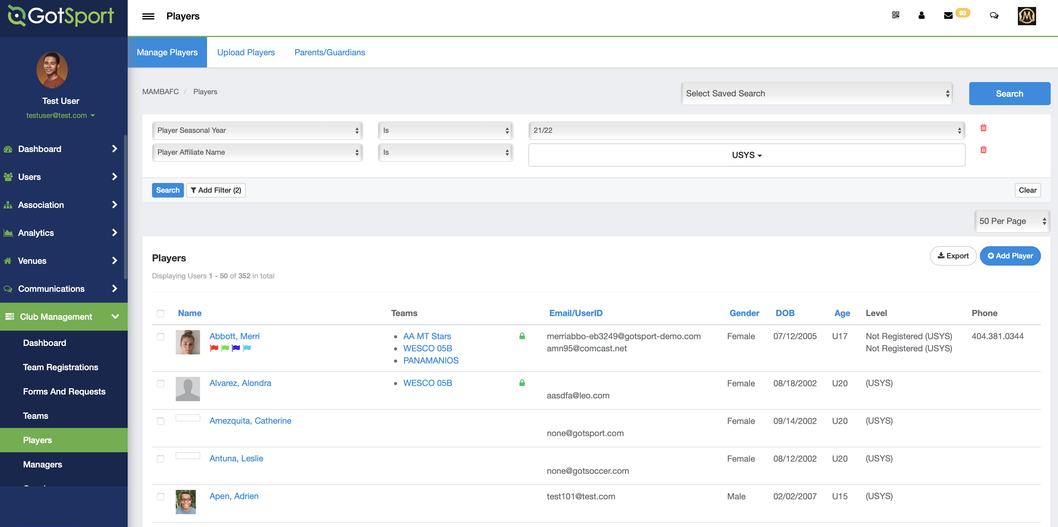Toggle the select-all players checkbox
Viewport: 1058px width, 527px height.
(161, 314)
